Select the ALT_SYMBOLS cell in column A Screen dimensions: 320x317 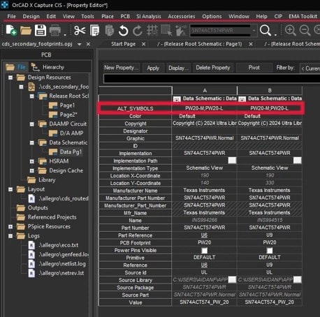click(x=204, y=108)
